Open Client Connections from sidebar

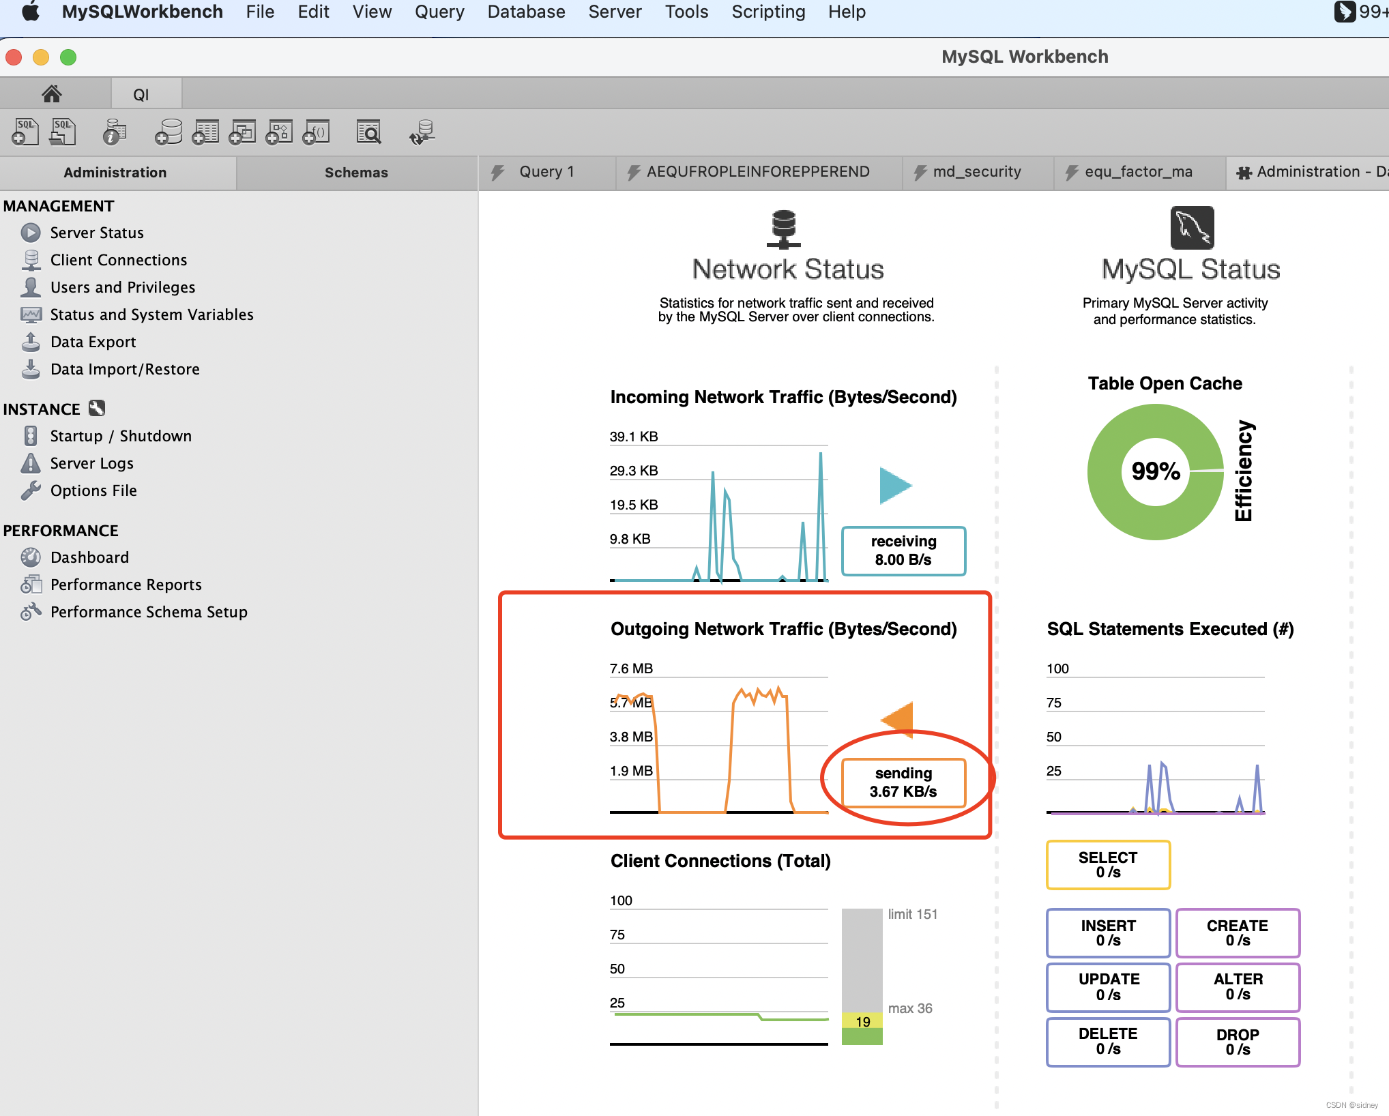tap(119, 260)
